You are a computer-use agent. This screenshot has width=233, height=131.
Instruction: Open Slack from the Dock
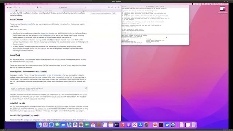click(x=75, y=125)
